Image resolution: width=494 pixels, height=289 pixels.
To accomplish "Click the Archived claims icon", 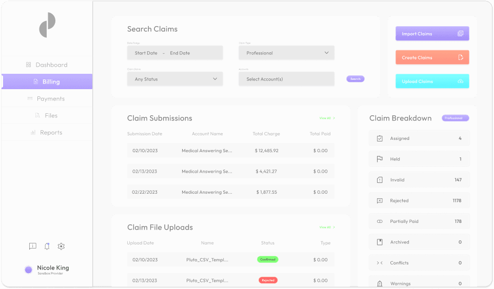I will pyautogui.click(x=380, y=242).
